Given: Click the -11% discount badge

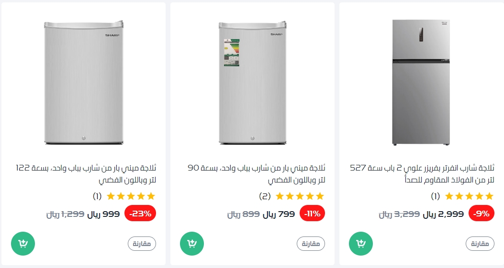Looking at the screenshot, I should tap(312, 214).
